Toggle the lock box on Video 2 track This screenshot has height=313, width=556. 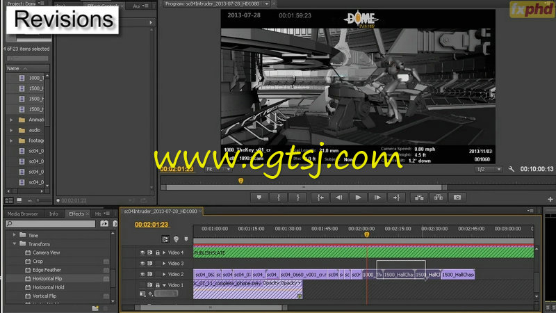pos(158,274)
